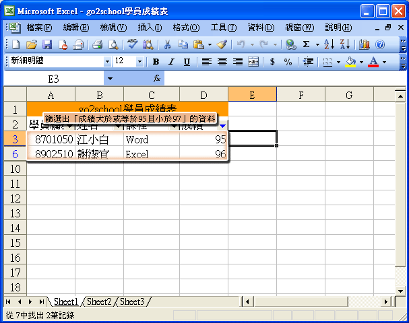Click the Format Painter brush icon
The width and height of the screenshot is (409, 323).
pos(222,44)
